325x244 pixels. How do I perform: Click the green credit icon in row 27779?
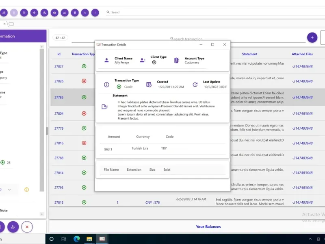pos(84,128)
